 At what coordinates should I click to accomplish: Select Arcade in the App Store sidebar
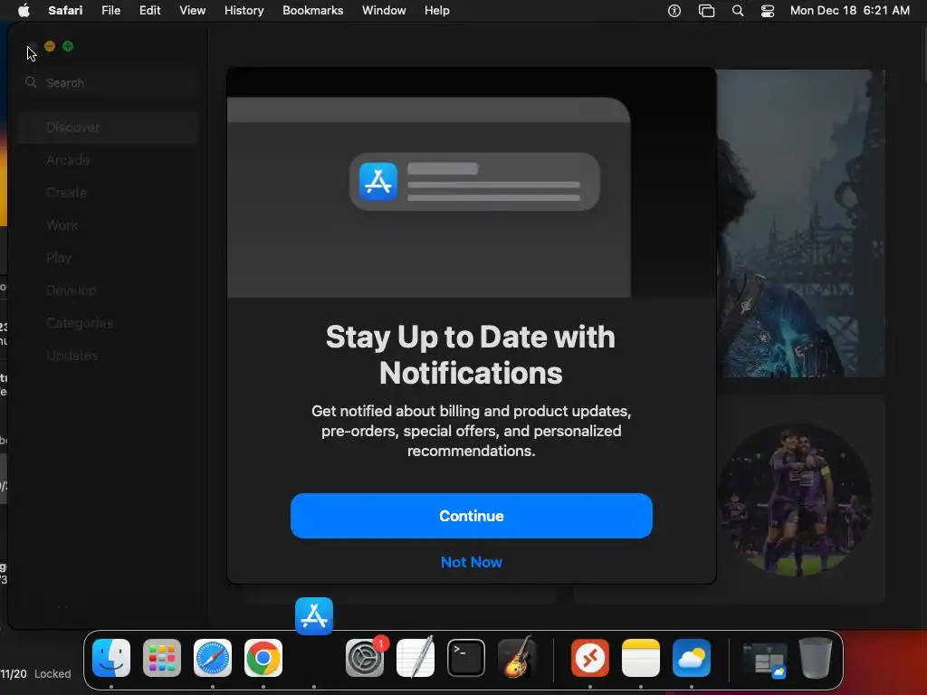[109, 159]
